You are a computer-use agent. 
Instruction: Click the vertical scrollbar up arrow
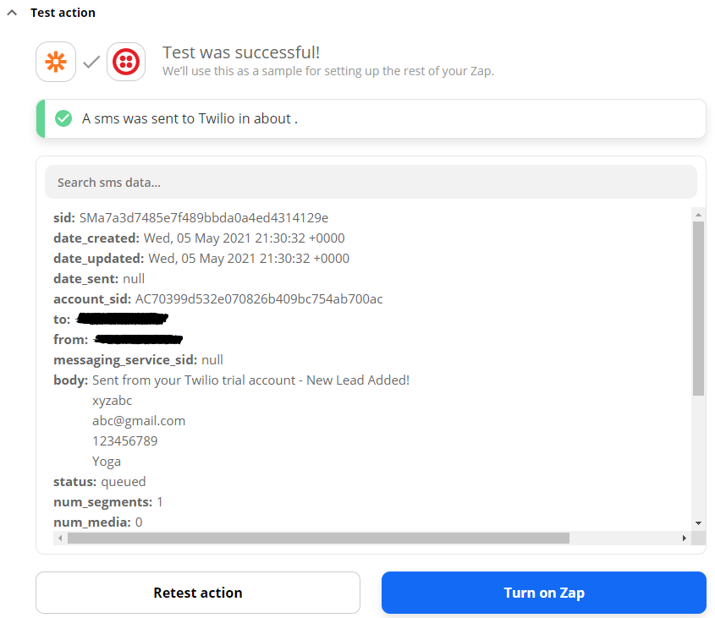[698, 214]
